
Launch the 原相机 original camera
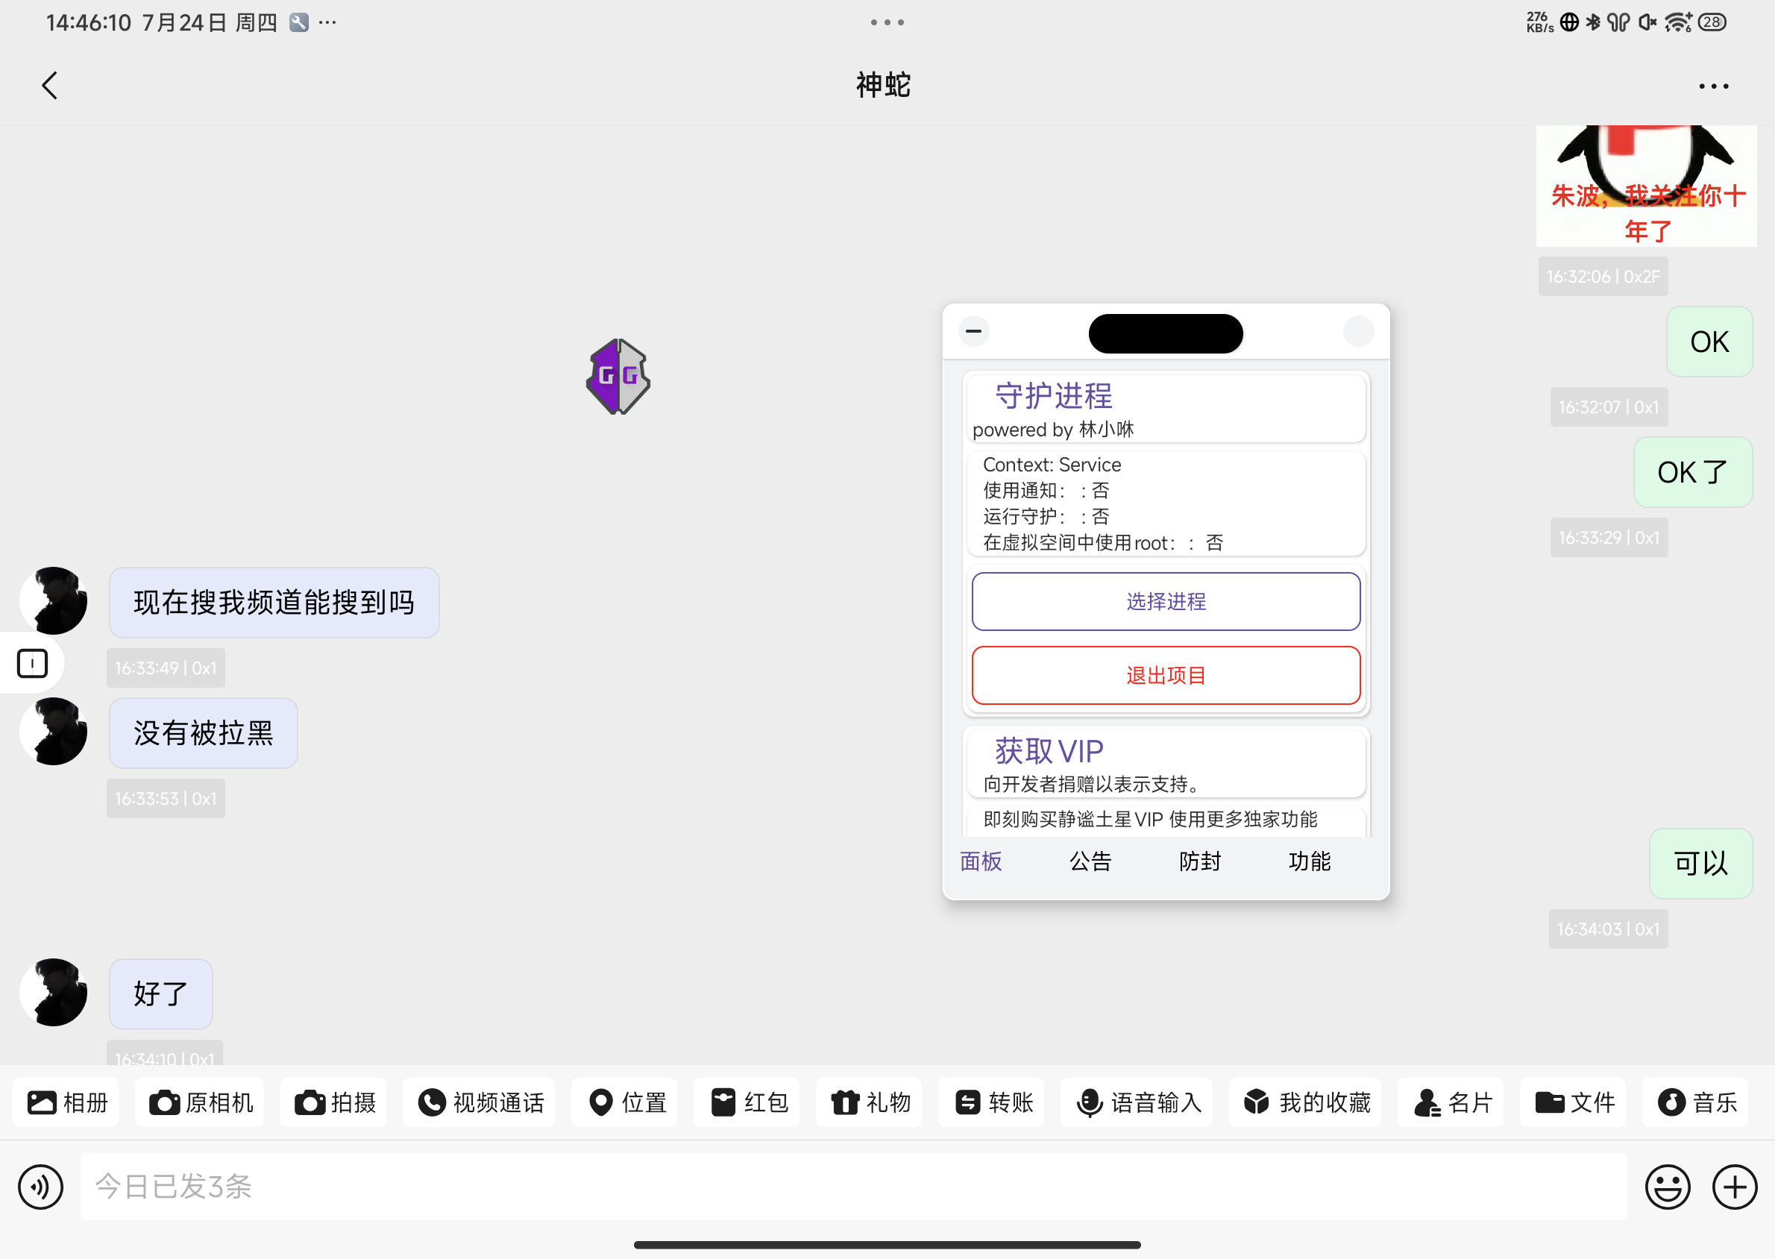201,1102
